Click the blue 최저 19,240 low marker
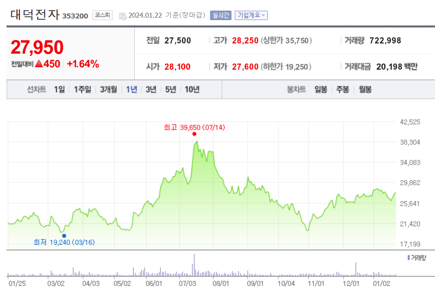Screen dimensions: 435x300 point(64,236)
